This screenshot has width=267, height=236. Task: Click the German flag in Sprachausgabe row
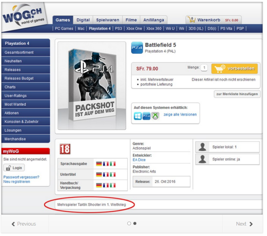(x=99, y=164)
